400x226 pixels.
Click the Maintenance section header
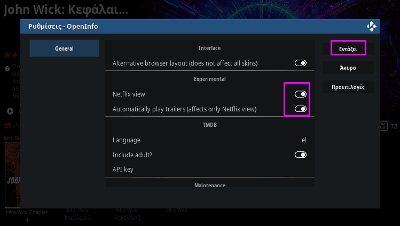coord(210,185)
